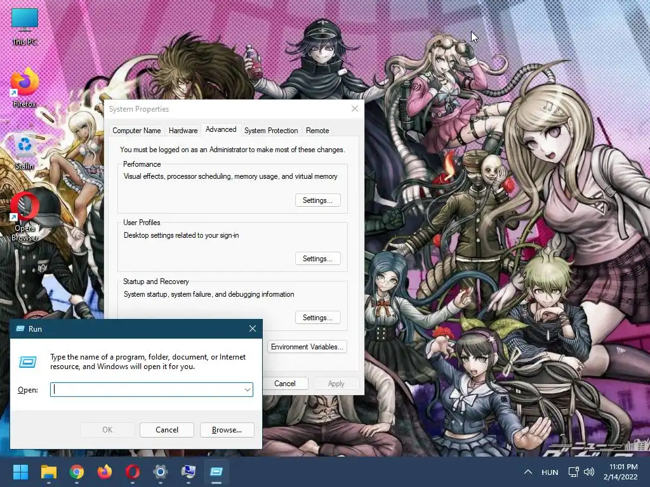Viewport: 650px width, 487px height.
Task: Cancel the System Properties dialog
Action: (285, 384)
